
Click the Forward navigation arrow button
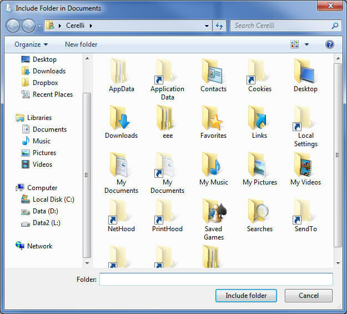point(28,26)
